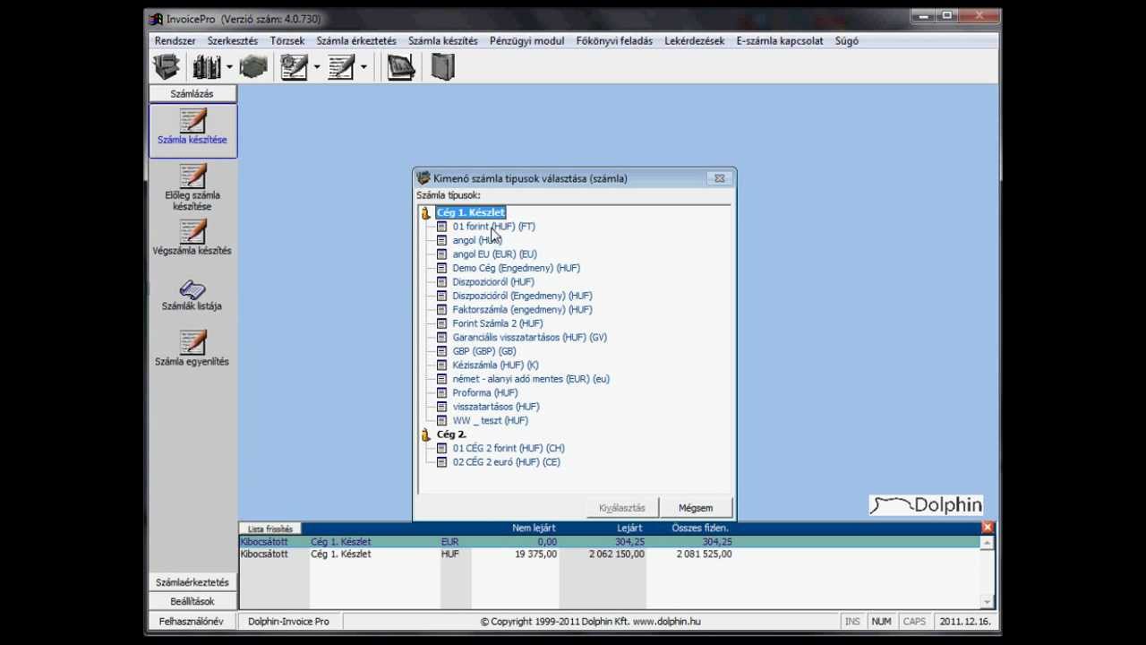Image resolution: width=1146 pixels, height=645 pixels.
Task: Click the Lista frissítés button
Action: pyautogui.click(x=270, y=529)
